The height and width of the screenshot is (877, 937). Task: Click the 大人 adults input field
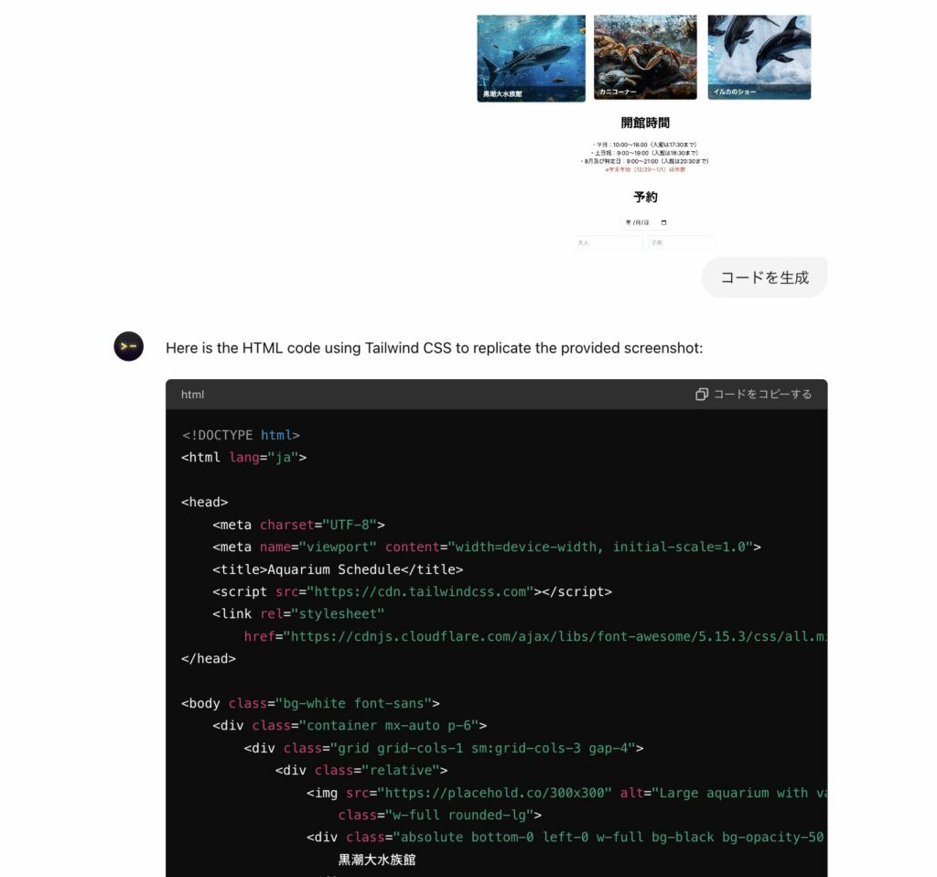608,242
